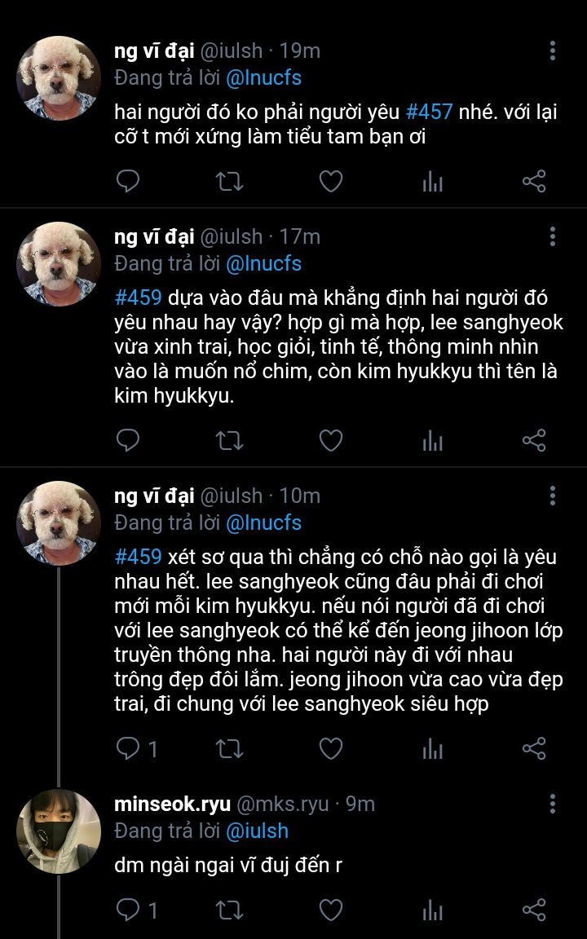Viewport: 587px width, 939px height.
Task: View analytics of the 17m tweet
Action: (432, 441)
